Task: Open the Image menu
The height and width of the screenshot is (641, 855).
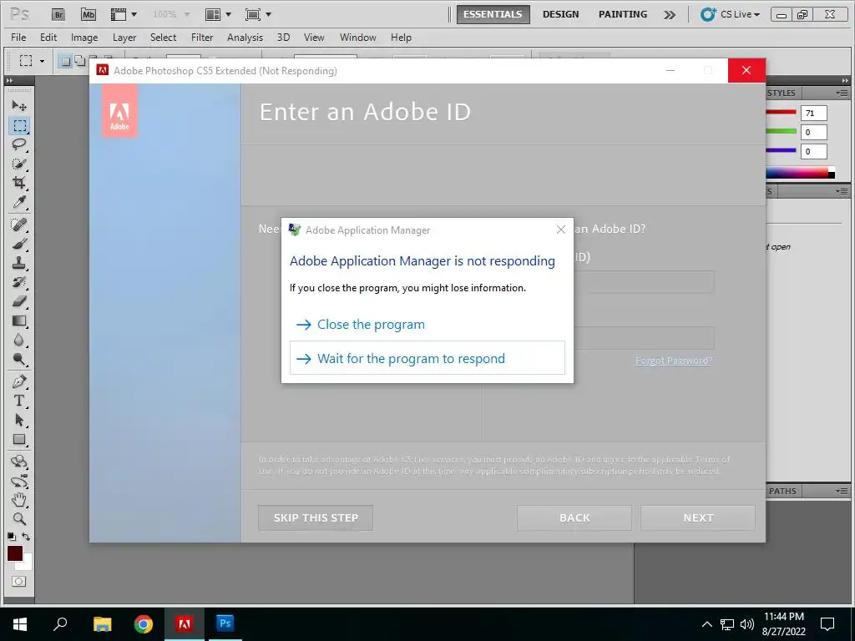Action: coord(84,38)
